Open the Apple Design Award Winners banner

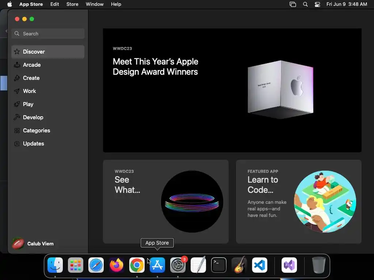[x=232, y=90]
